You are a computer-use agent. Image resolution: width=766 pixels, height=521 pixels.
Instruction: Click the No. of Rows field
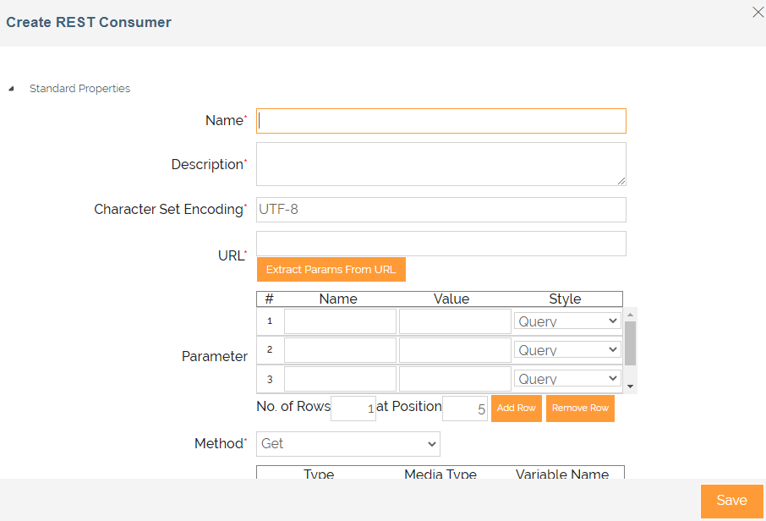coord(353,409)
